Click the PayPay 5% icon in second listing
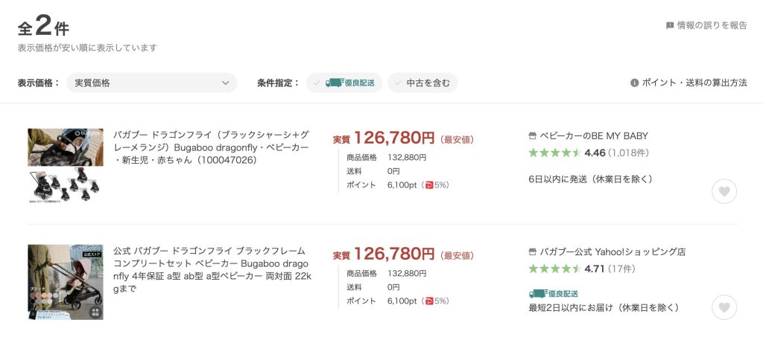Screen dimensions: 763x343 tap(428, 301)
